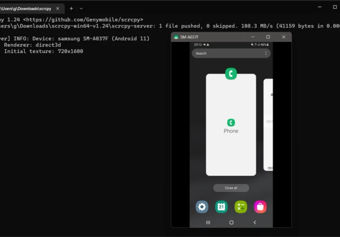This screenshot has width=340, height=237.
Task: Maximize the SM-A037F mirror window
Action: [x=268, y=37]
